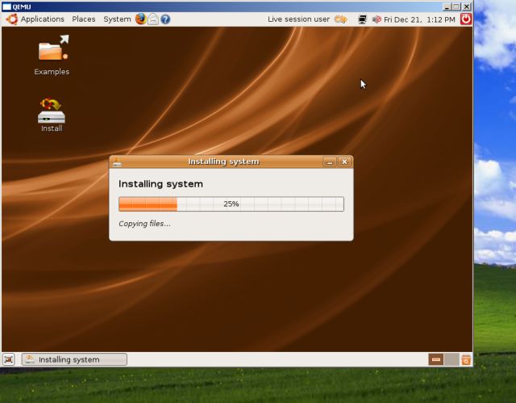Click the red power quit button
Viewport: 516px width, 403px height.
(466, 19)
